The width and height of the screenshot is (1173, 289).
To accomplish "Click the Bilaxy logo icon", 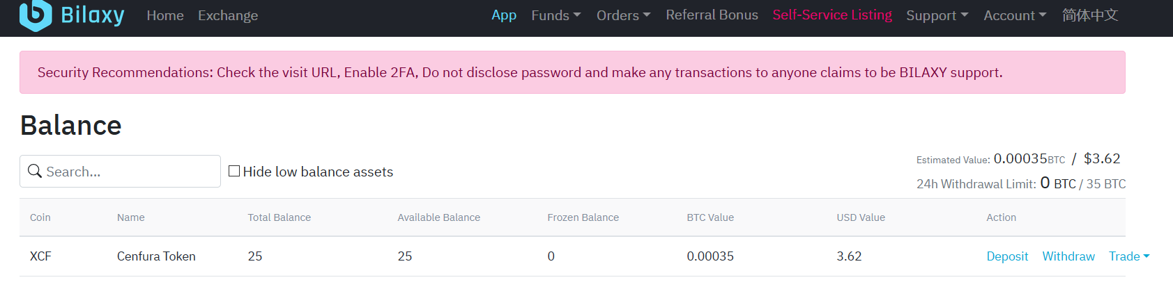I will [35, 15].
